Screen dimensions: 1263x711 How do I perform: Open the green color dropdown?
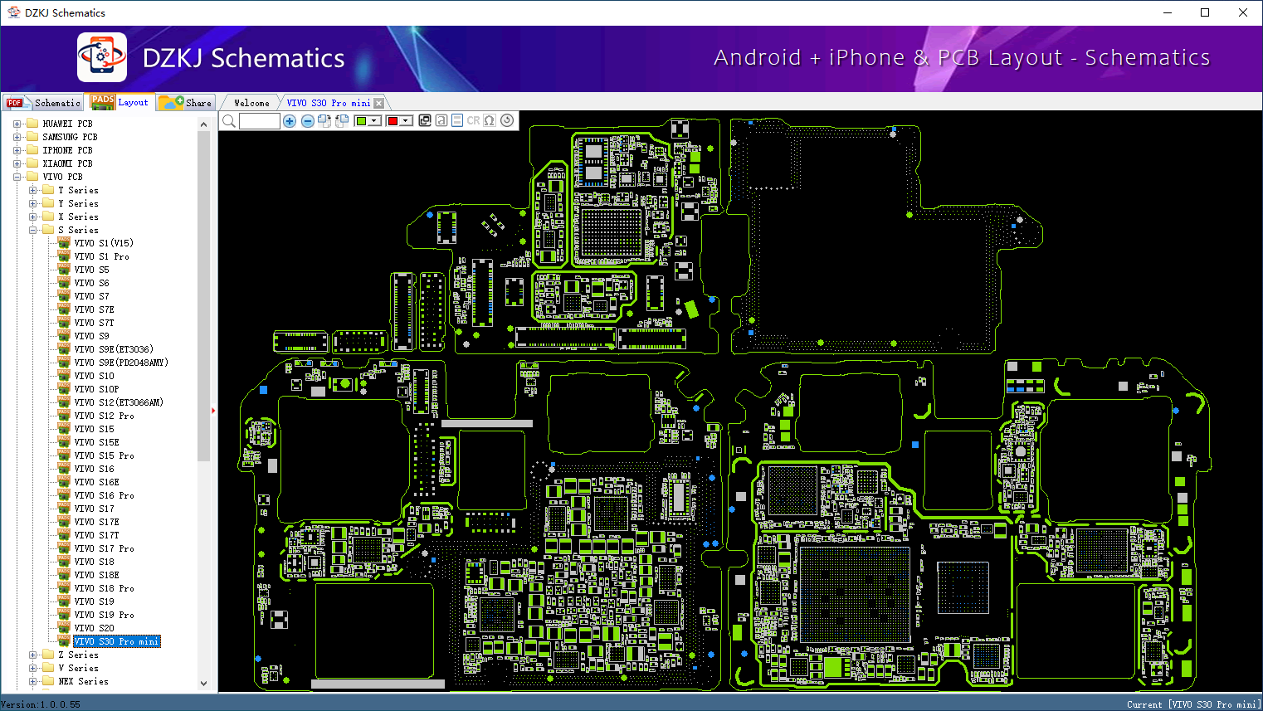[375, 121]
